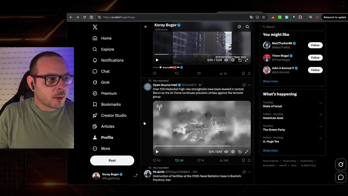348x196 pixels.
Task: Mute the Open Source Intel video
Action: [226, 152]
